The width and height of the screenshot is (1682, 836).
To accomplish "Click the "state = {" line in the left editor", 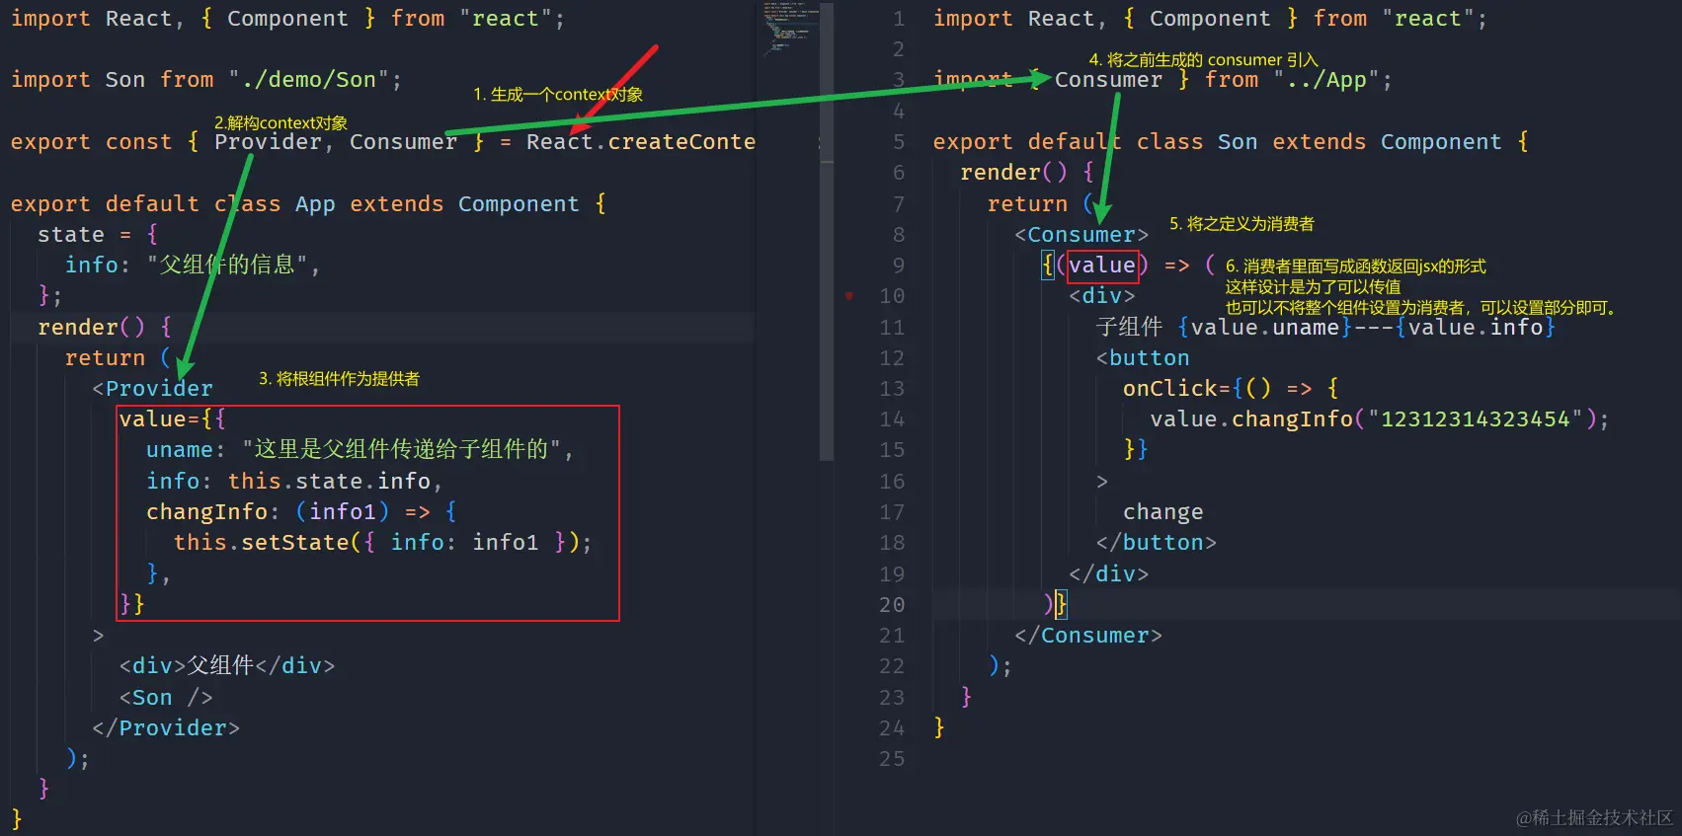I will coord(98,235).
